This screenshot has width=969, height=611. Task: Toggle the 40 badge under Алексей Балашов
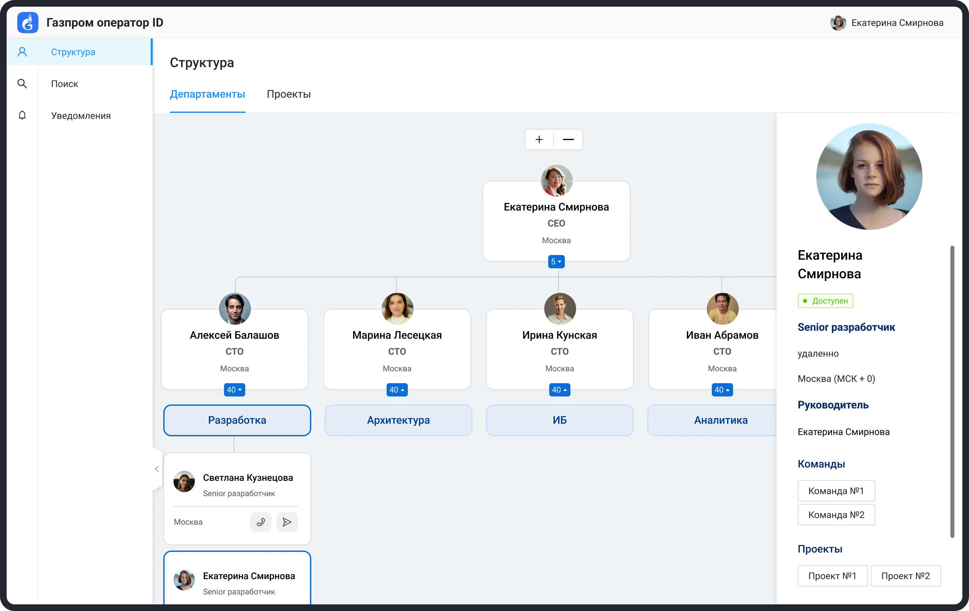coord(235,390)
